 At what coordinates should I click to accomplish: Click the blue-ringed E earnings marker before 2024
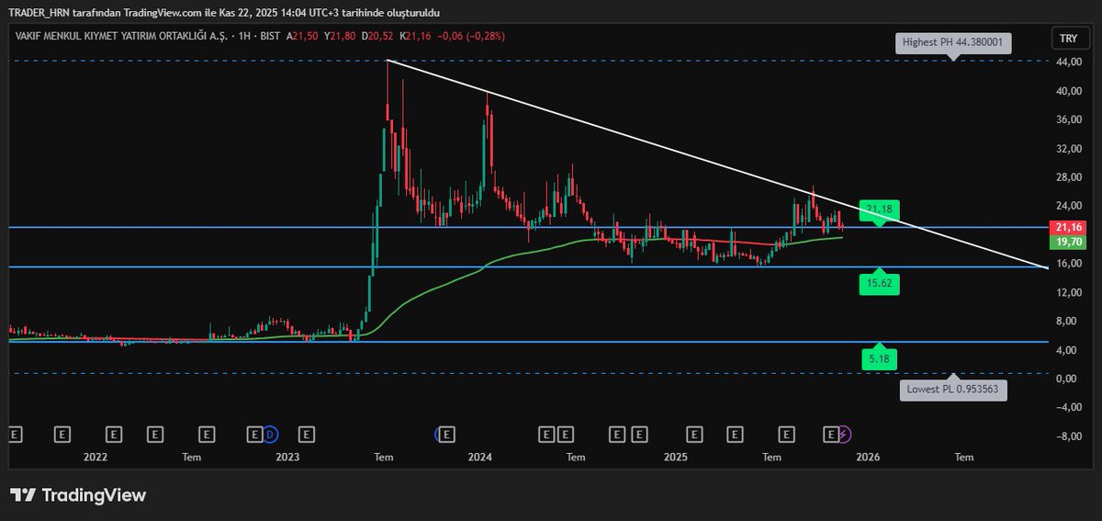point(445,433)
